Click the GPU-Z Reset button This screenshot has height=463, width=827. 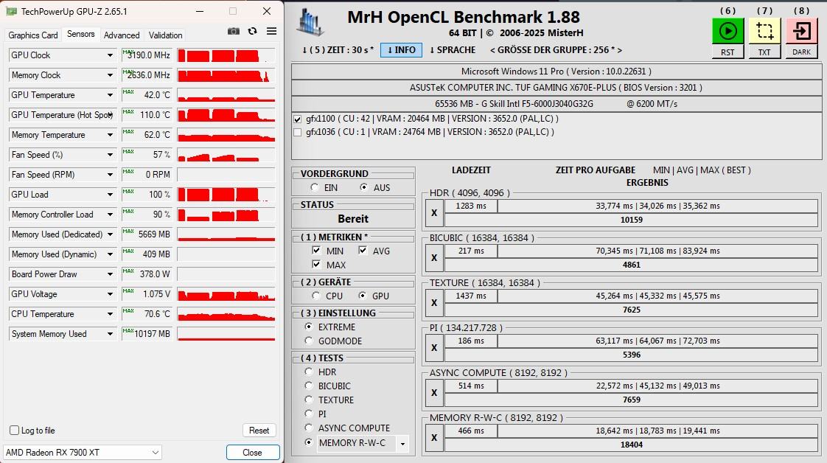tap(259, 431)
